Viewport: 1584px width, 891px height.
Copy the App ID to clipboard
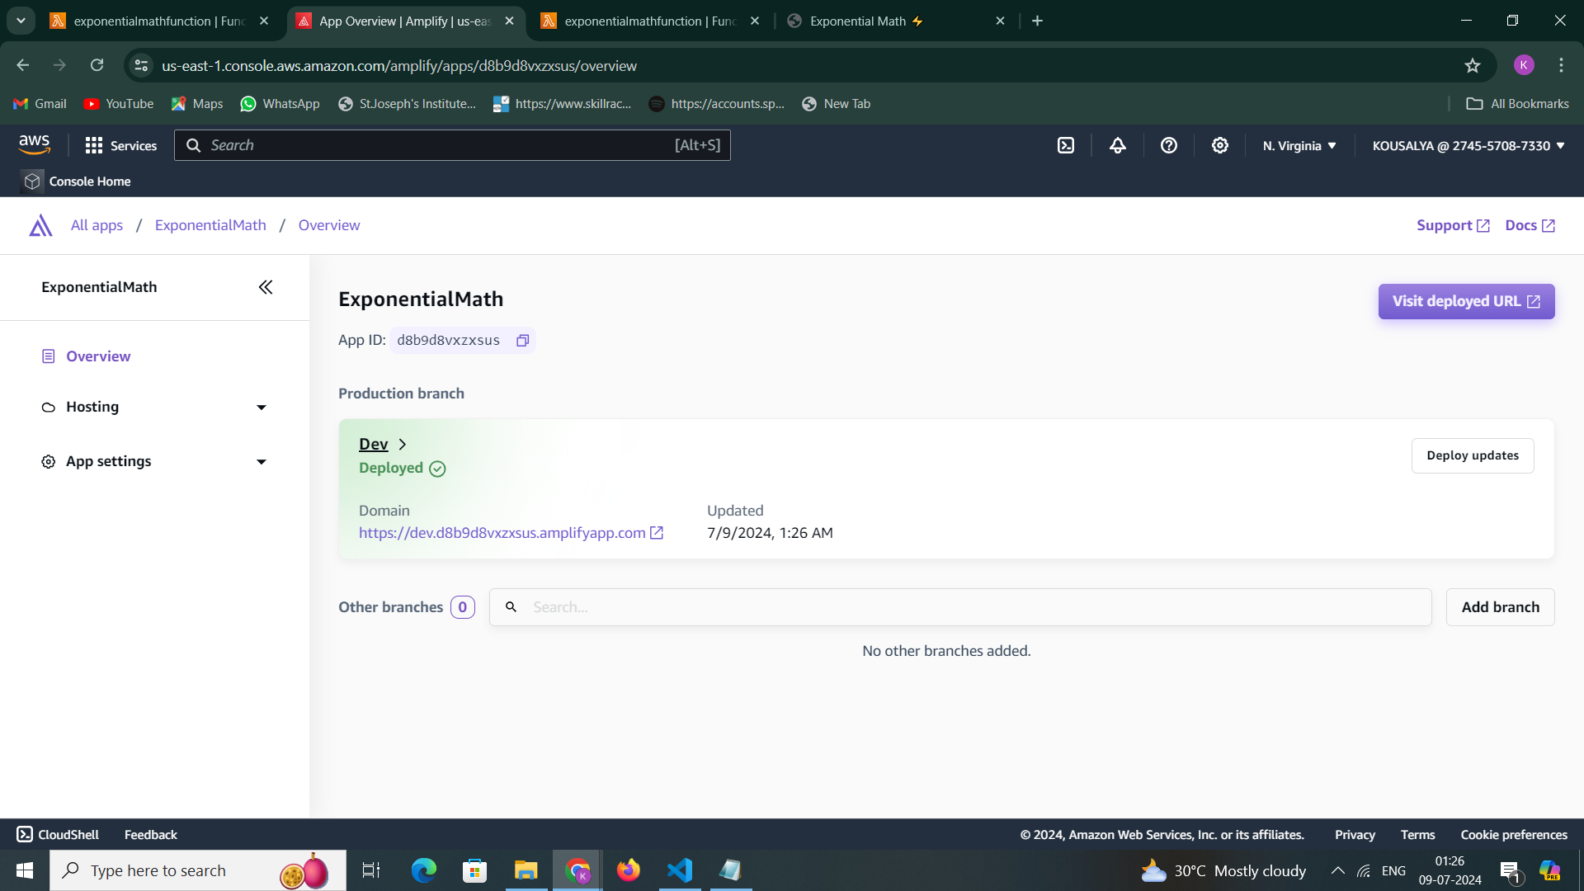pos(522,341)
